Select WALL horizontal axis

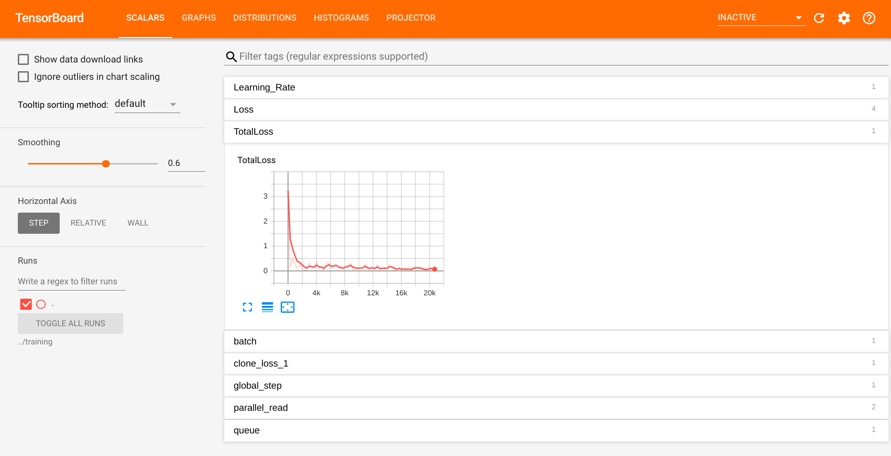click(138, 223)
